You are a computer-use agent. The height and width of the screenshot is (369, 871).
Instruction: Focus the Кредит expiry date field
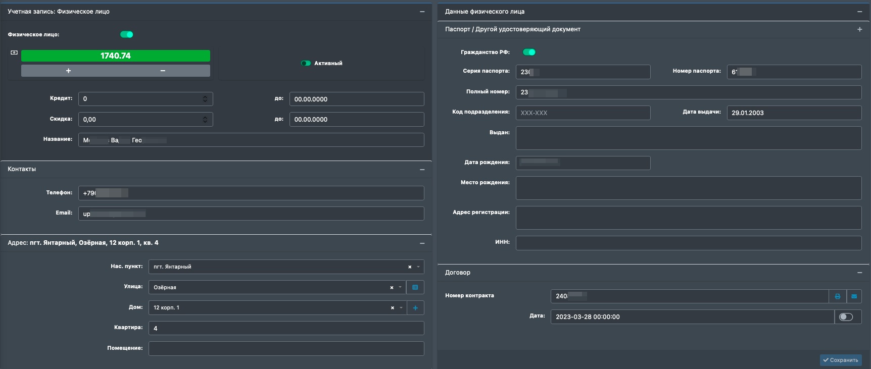(x=357, y=99)
